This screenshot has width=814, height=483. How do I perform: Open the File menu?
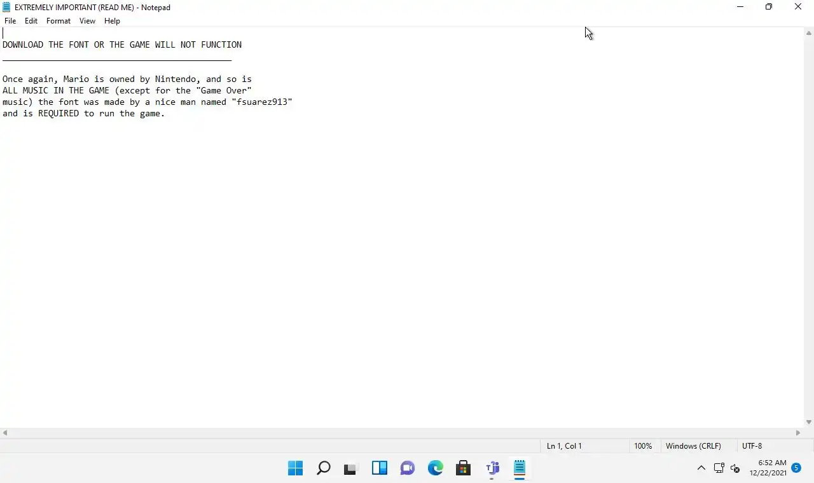10,21
